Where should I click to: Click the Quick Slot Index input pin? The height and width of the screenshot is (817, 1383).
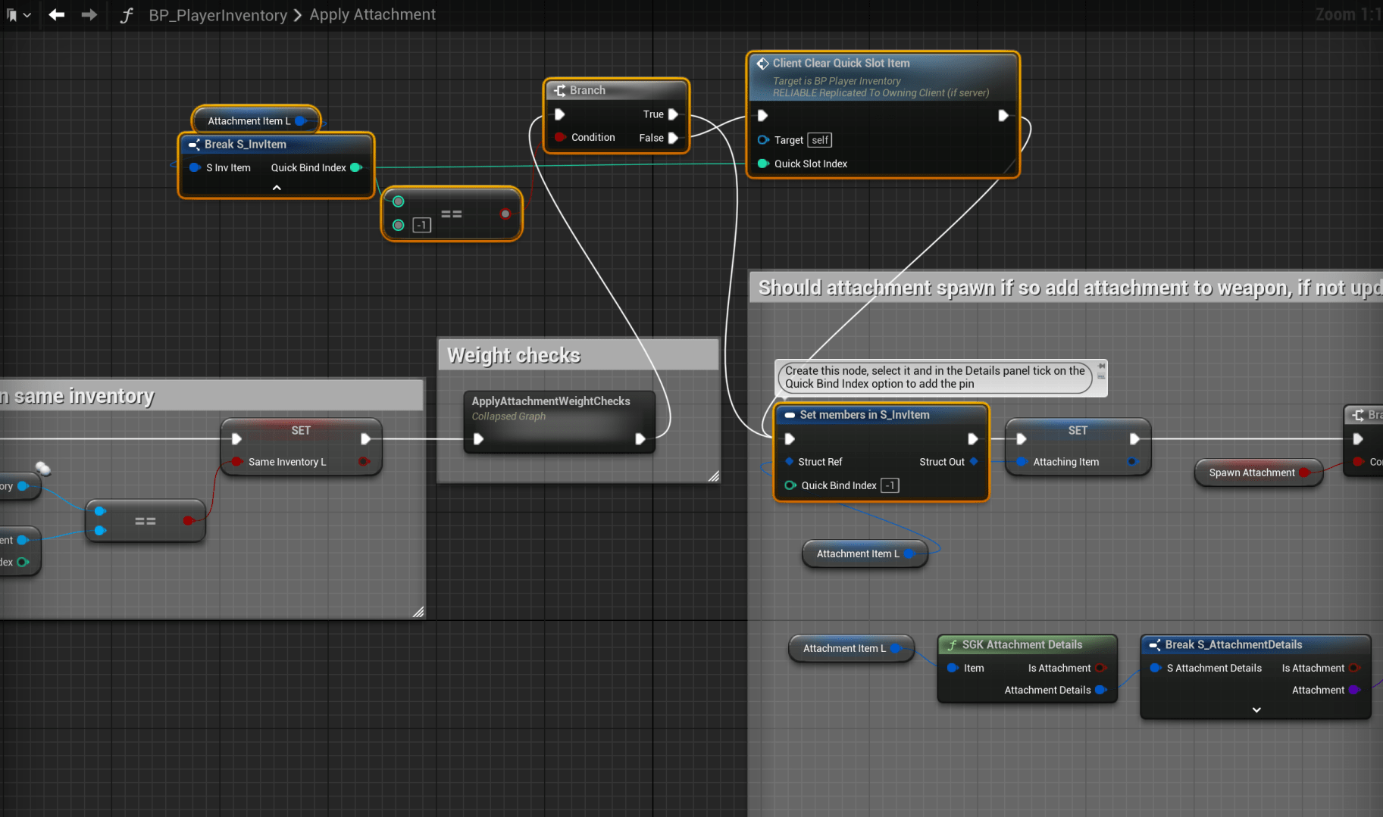pyautogui.click(x=763, y=164)
